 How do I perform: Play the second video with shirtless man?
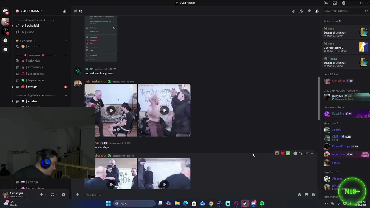coord(164,110)
